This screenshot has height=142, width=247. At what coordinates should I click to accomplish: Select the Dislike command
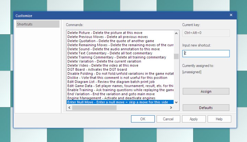[x=120, y=78]
